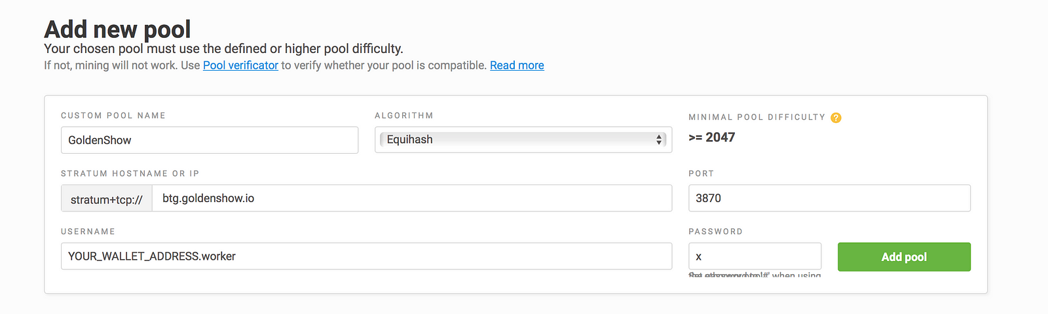Click the btg.goldenshow.io hostname field

[x=411, y=198]
